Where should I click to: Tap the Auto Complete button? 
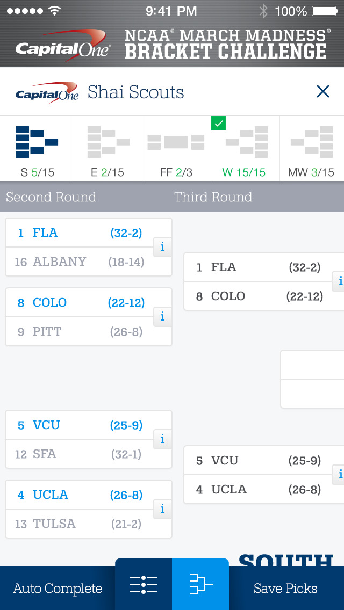point(58,589)
